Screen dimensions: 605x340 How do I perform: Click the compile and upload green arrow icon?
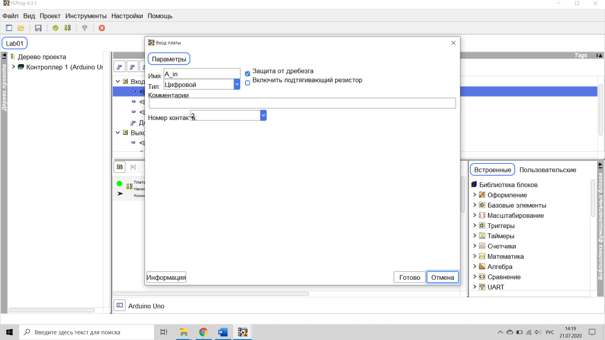click(x=67, y=28)
